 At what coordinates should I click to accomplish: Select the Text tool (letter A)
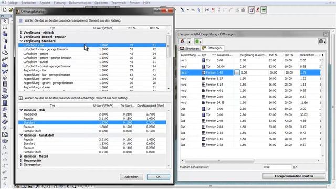[x=5, y=147]
